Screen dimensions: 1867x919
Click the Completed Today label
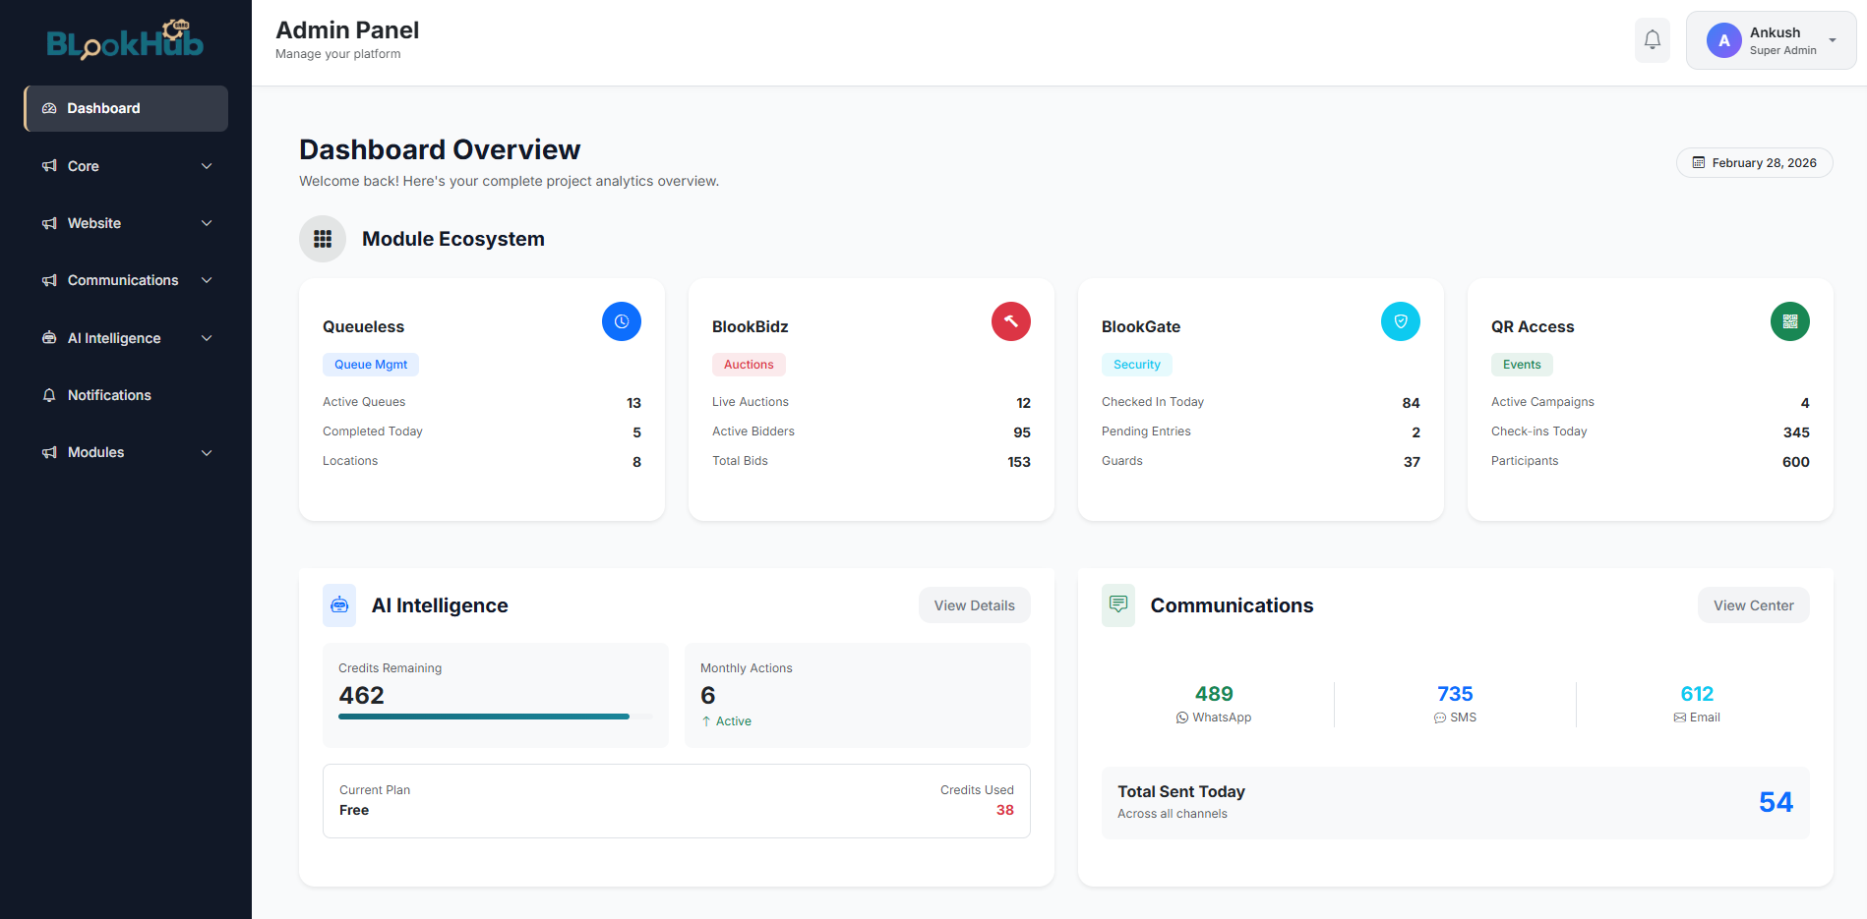tap(373, 431)
